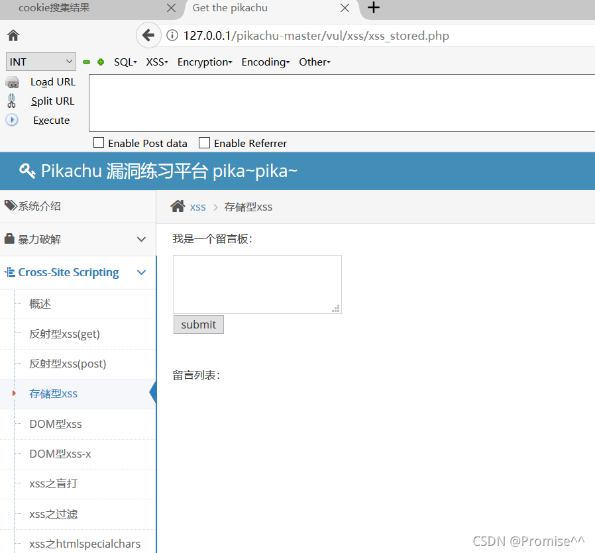The image size is (595, 553).
Task: Click the HackBar URL text area
Action: (x=342, y=103)
